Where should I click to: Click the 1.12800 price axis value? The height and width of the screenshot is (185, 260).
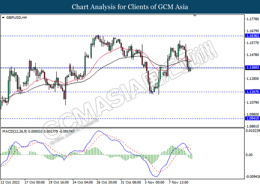pos(253,79)
